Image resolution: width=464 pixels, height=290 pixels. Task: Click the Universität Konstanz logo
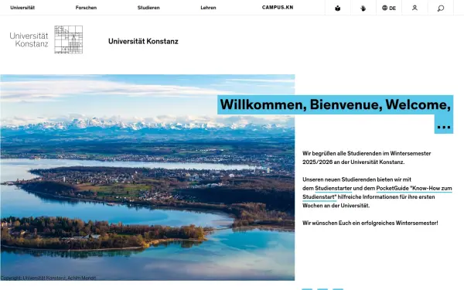46,39
